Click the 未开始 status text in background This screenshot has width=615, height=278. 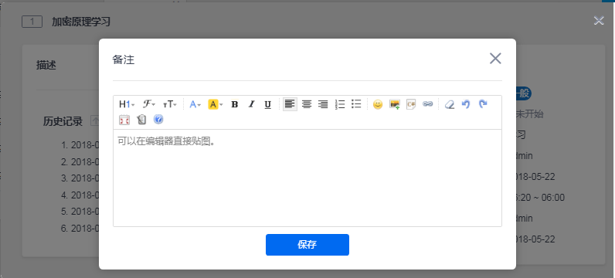coord(531,114)
